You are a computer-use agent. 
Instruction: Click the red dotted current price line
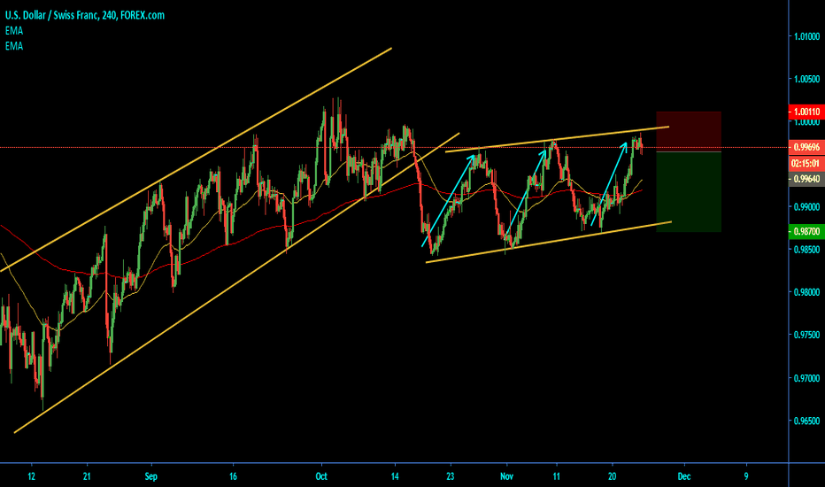coord(266,147)
